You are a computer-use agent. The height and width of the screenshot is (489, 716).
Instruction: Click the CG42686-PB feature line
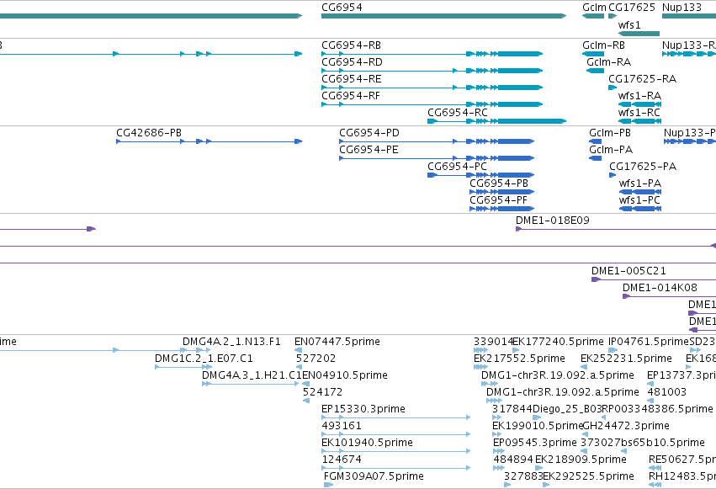tap(209, 141)
